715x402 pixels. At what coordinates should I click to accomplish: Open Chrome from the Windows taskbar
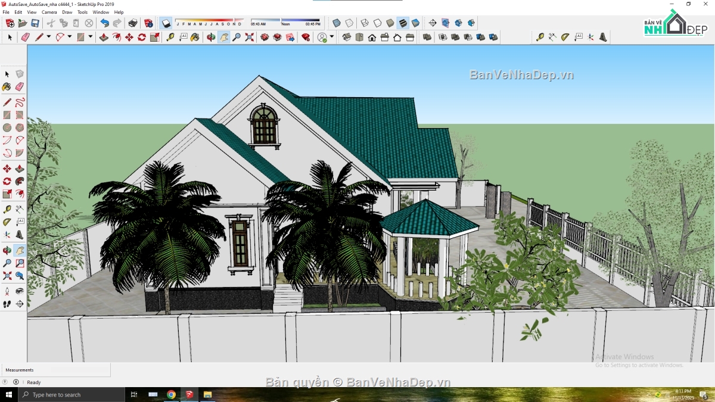[171, 394]
